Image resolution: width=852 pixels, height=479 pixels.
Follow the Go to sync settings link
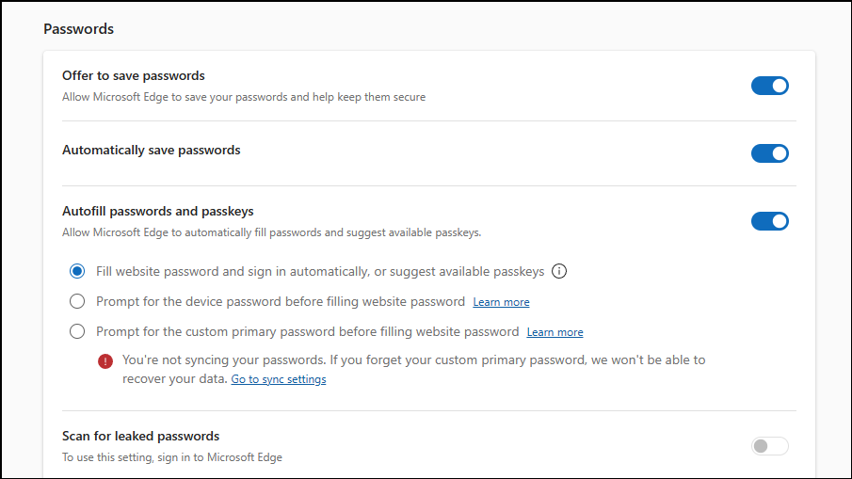(x=279, y=380)
